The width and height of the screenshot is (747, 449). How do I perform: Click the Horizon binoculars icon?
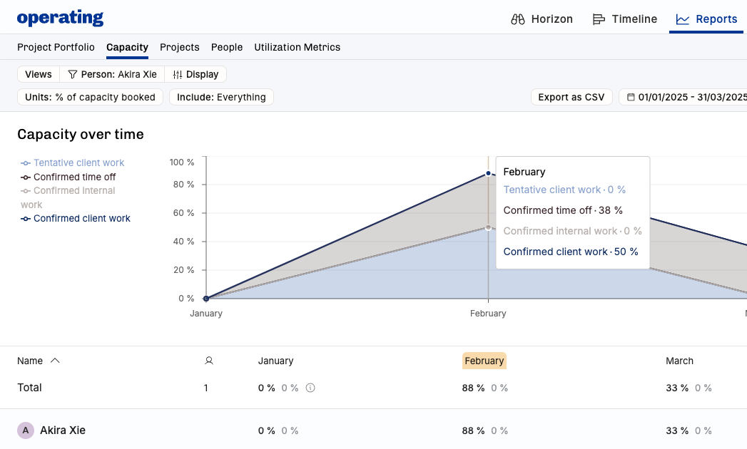pyautogui.click(x=518, y=19)
